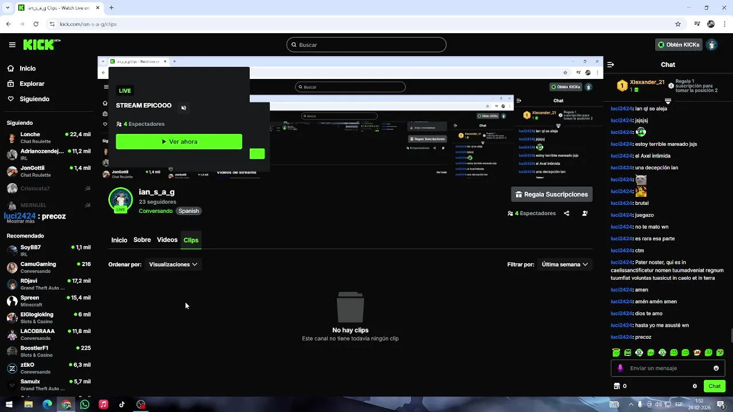Screen dimensions: 733x412
Task: Focus the Buscar search field
Action: tap(366, 45)
